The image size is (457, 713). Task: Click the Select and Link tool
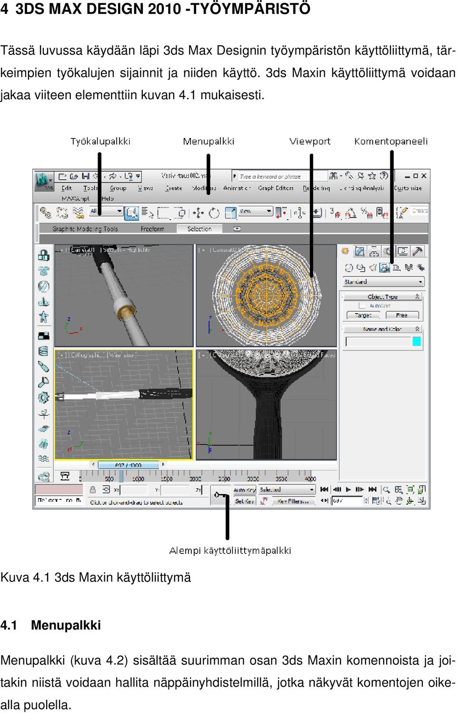click(46, 213)
